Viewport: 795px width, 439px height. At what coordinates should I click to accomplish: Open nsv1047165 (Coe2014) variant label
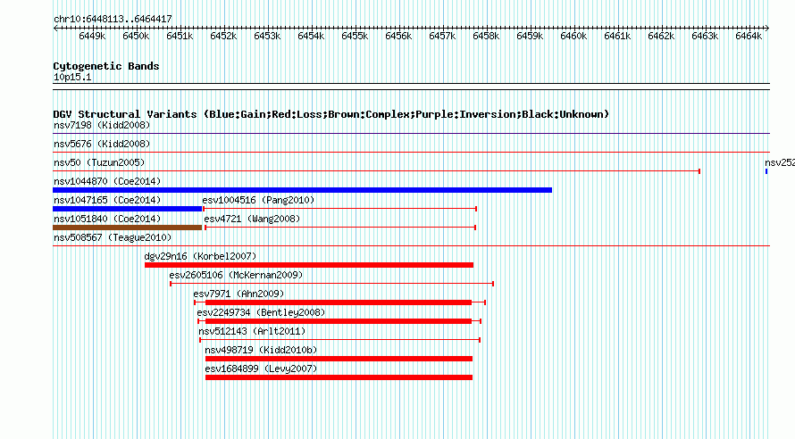(107, 200)
